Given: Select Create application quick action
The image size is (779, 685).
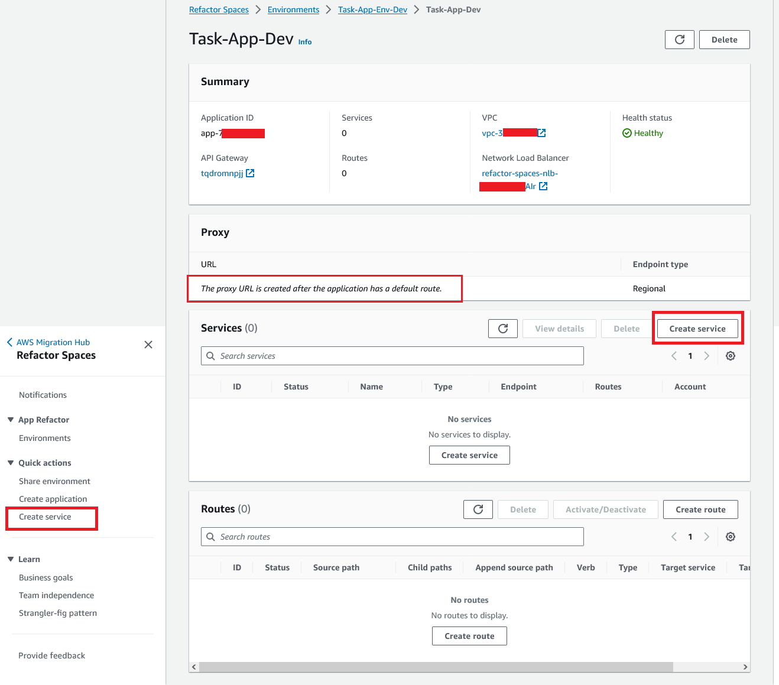Looking at the screenshot, I should pyautogui.click(x=53, y=499).
